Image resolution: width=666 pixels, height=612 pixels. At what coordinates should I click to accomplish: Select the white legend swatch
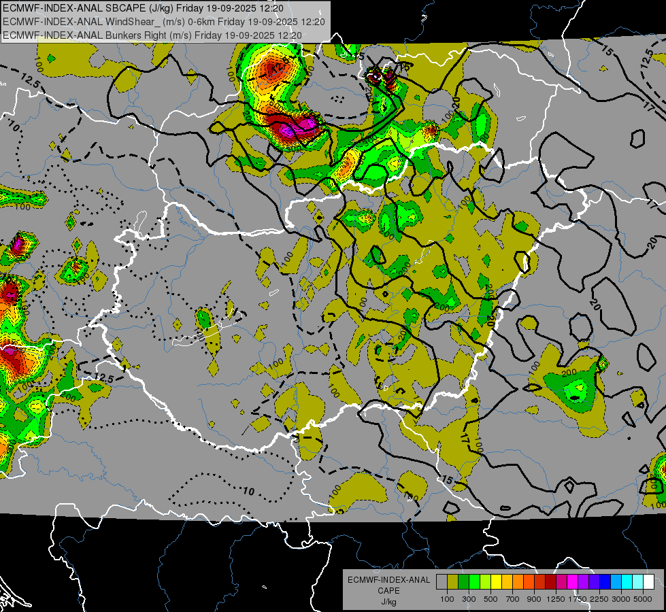click(x=648, y=582)
